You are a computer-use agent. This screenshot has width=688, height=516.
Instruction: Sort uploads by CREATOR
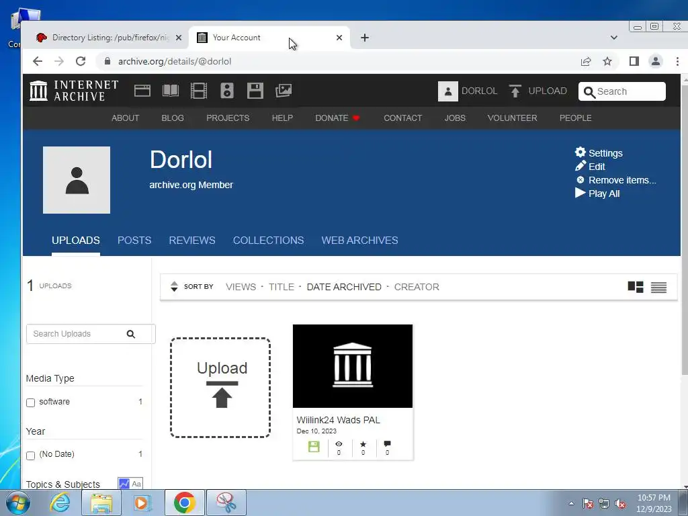point(417,287)
